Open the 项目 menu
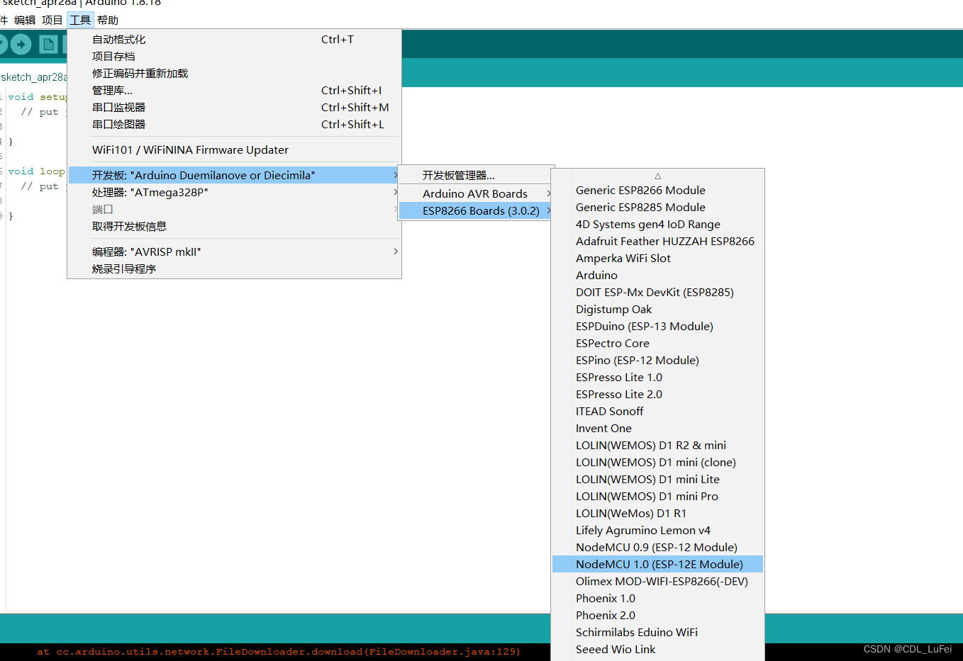The height and width of the screenshot is (661, 963). pos(52,20)
